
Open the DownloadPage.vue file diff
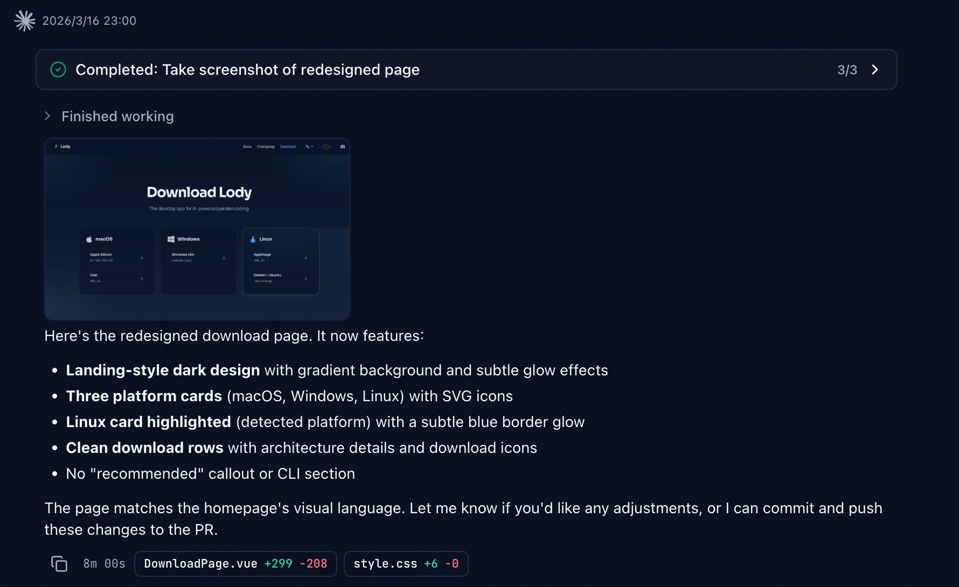(235, 564)
